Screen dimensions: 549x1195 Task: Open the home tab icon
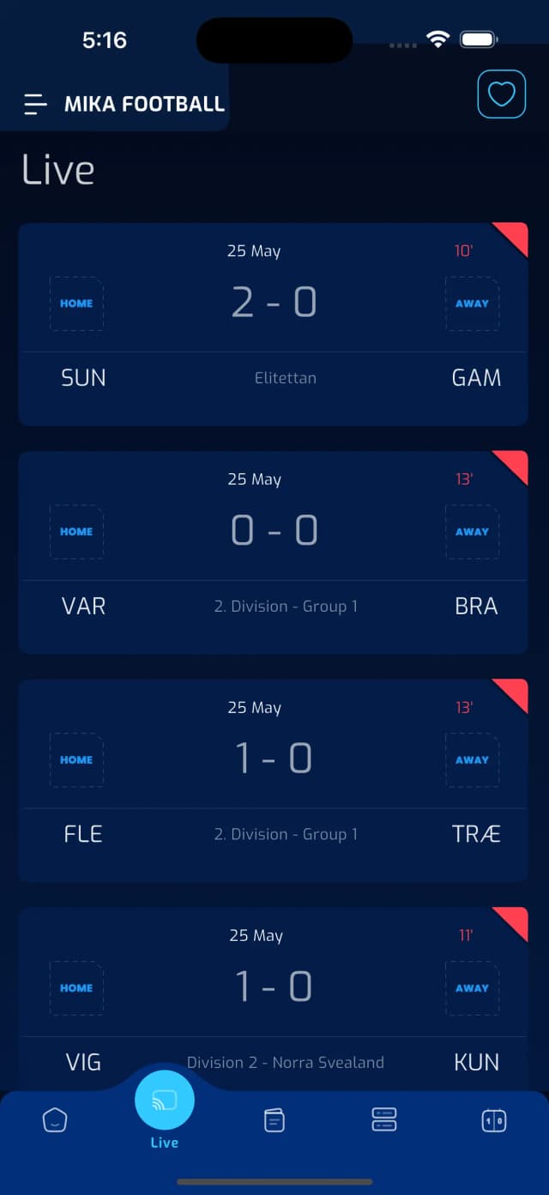[55, 1119]
